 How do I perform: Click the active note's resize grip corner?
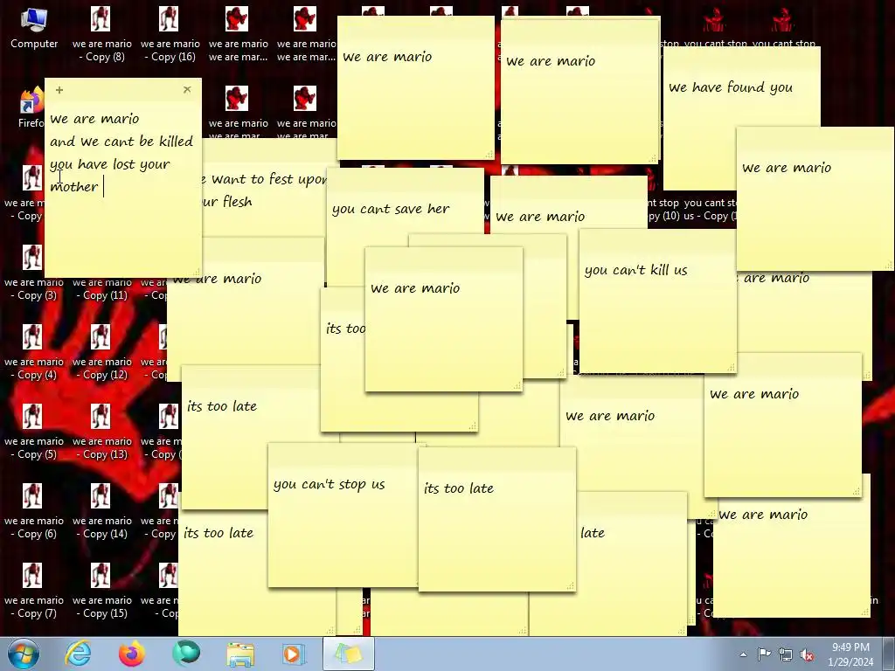[197, 273]
